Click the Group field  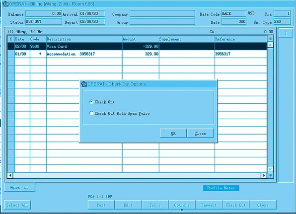click(x=162, y=21)
